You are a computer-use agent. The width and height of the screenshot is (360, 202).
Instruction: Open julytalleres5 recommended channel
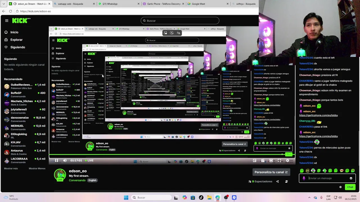25,111
